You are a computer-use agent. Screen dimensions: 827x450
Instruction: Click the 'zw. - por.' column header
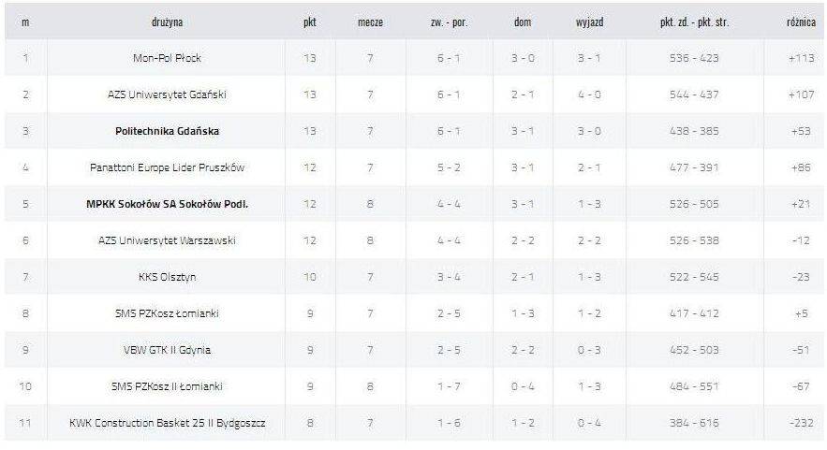(449, 22)
